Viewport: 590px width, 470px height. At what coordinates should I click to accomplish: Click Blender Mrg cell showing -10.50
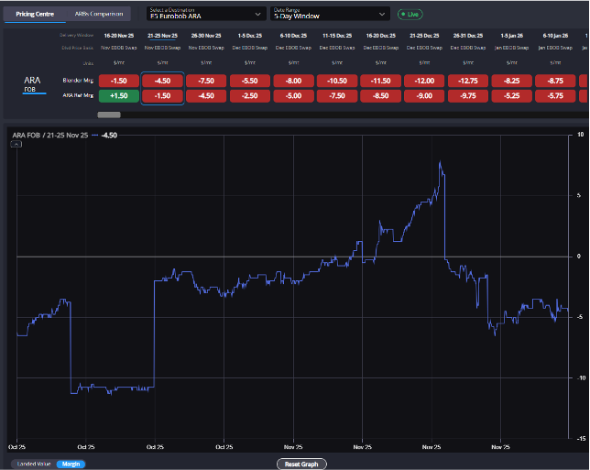pyautogui.click(x=337, y=81)
